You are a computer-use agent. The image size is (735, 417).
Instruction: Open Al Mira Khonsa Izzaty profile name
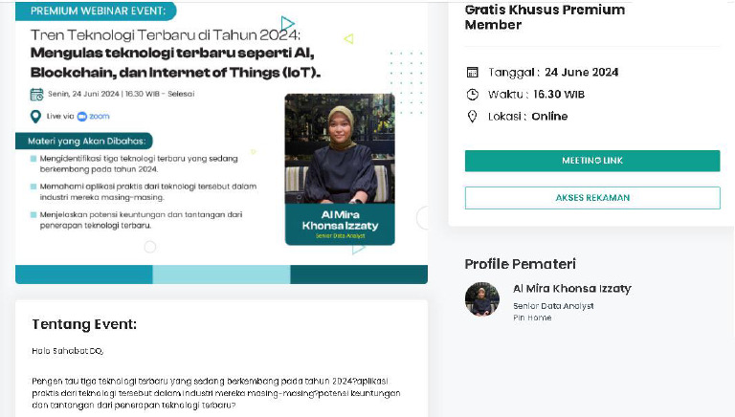click(571, 289)
